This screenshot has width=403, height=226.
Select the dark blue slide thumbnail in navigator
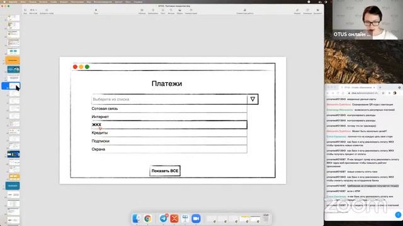pyautogui.click(x=13, y=154)
